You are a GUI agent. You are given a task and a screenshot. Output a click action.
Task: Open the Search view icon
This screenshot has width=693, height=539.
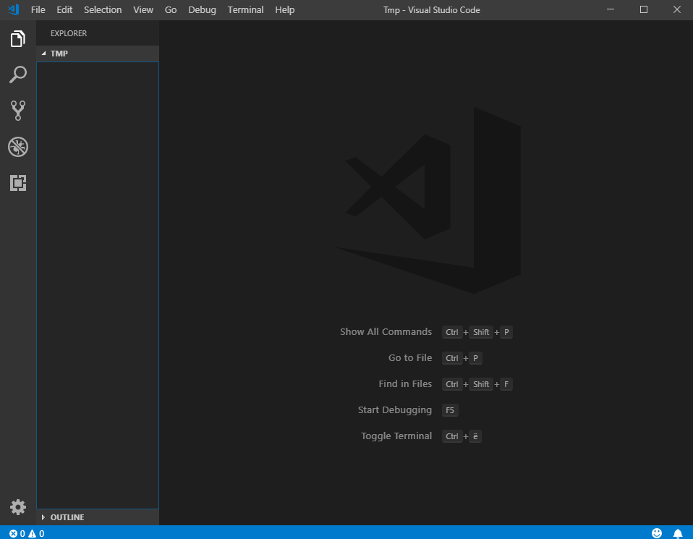coord(17,75)
